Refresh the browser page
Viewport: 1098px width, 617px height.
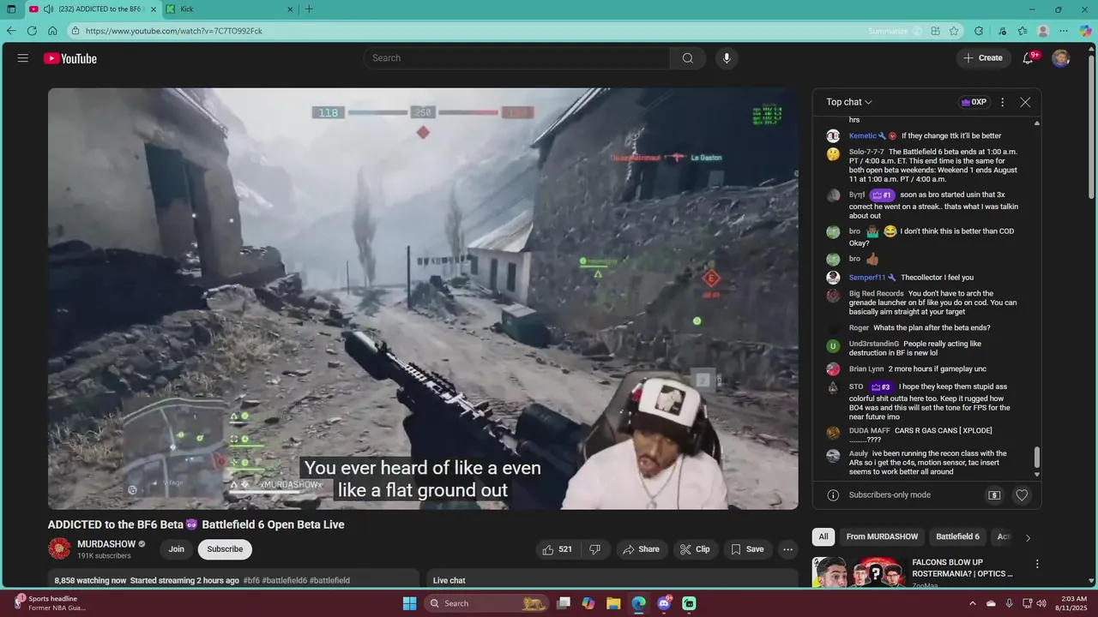pyautogui.click(x=32, y=31)
